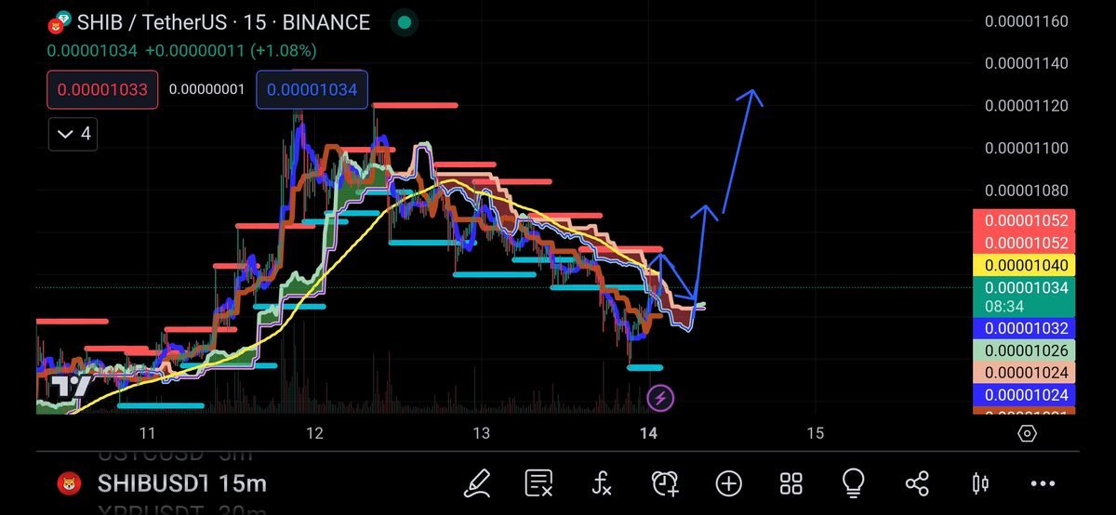Viewport: 1116px width, 515px height.
Task: Create an alert with the alarm clock icon
Action: pyautogui.click(x=664, y=482)
